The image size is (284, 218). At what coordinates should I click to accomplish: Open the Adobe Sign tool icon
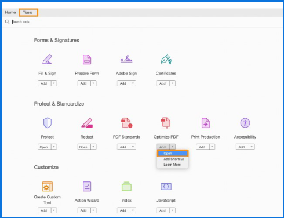pos(126,59)
